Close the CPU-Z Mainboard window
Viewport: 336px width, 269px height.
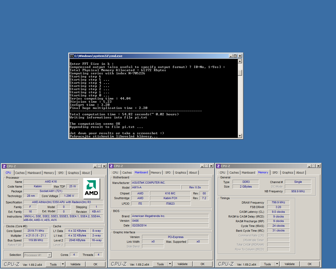(x=211, y=166)
